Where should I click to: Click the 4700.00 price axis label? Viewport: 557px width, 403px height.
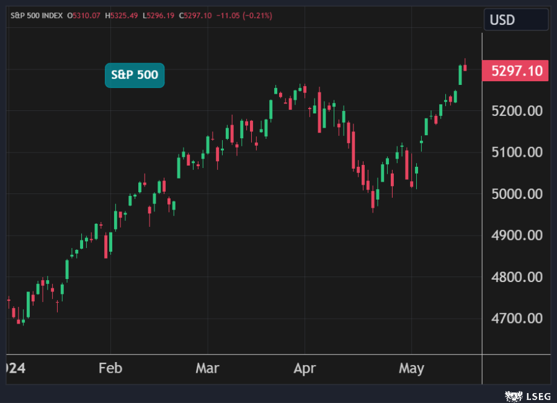(516, 319)
